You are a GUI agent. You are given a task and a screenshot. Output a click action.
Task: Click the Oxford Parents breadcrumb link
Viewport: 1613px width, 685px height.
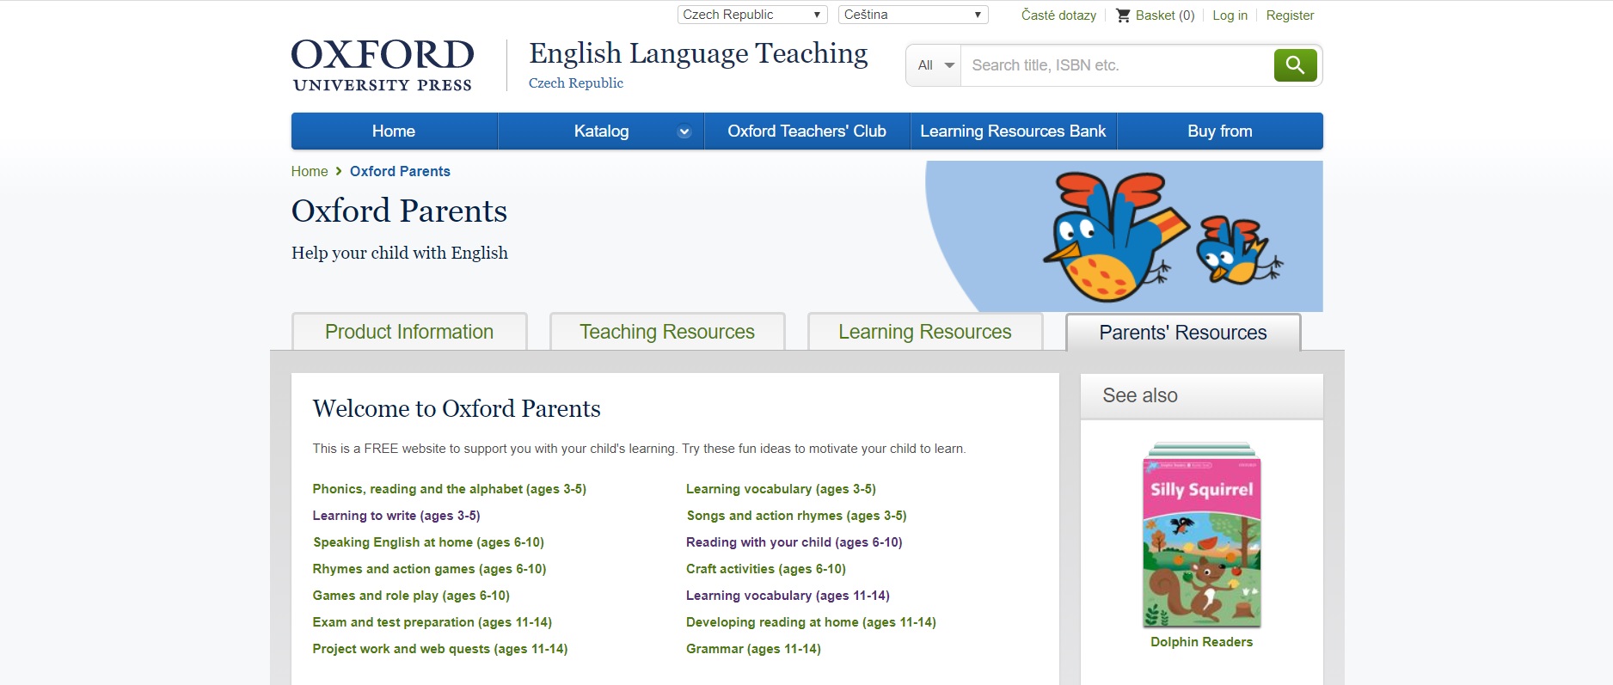coord(400,171)
